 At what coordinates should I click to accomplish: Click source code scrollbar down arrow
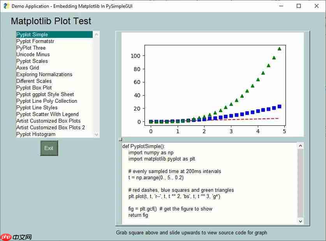(x=300, y=221)
